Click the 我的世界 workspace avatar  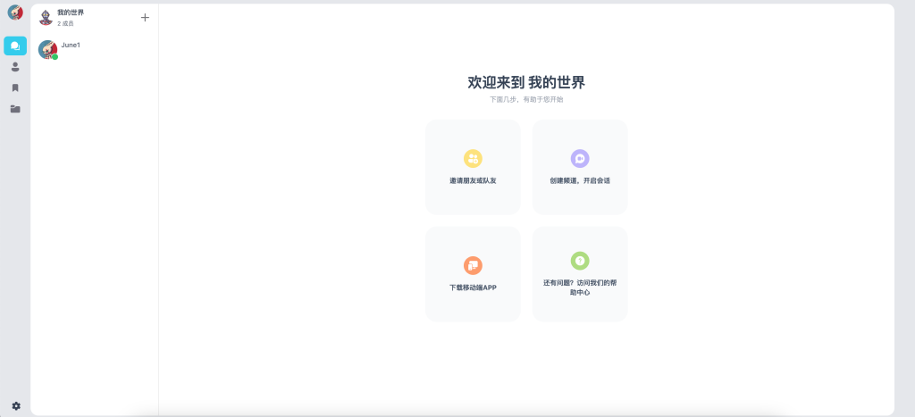pos(46,18)
